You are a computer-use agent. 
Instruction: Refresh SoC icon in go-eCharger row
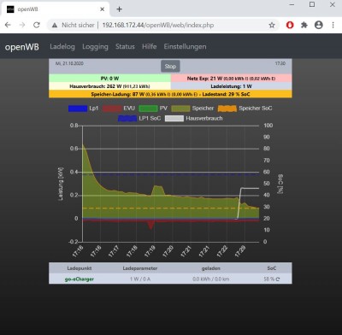click(278, 279)
